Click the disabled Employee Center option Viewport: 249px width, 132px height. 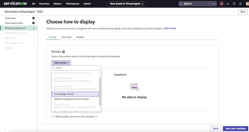[75, 88]
